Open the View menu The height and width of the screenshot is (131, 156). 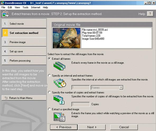(17, 7)
